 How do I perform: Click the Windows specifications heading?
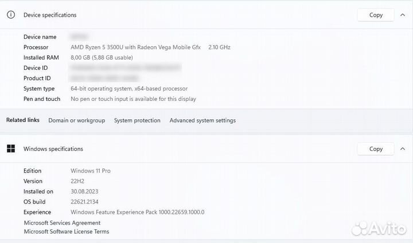pyautogui.click(x=53, y=149)
